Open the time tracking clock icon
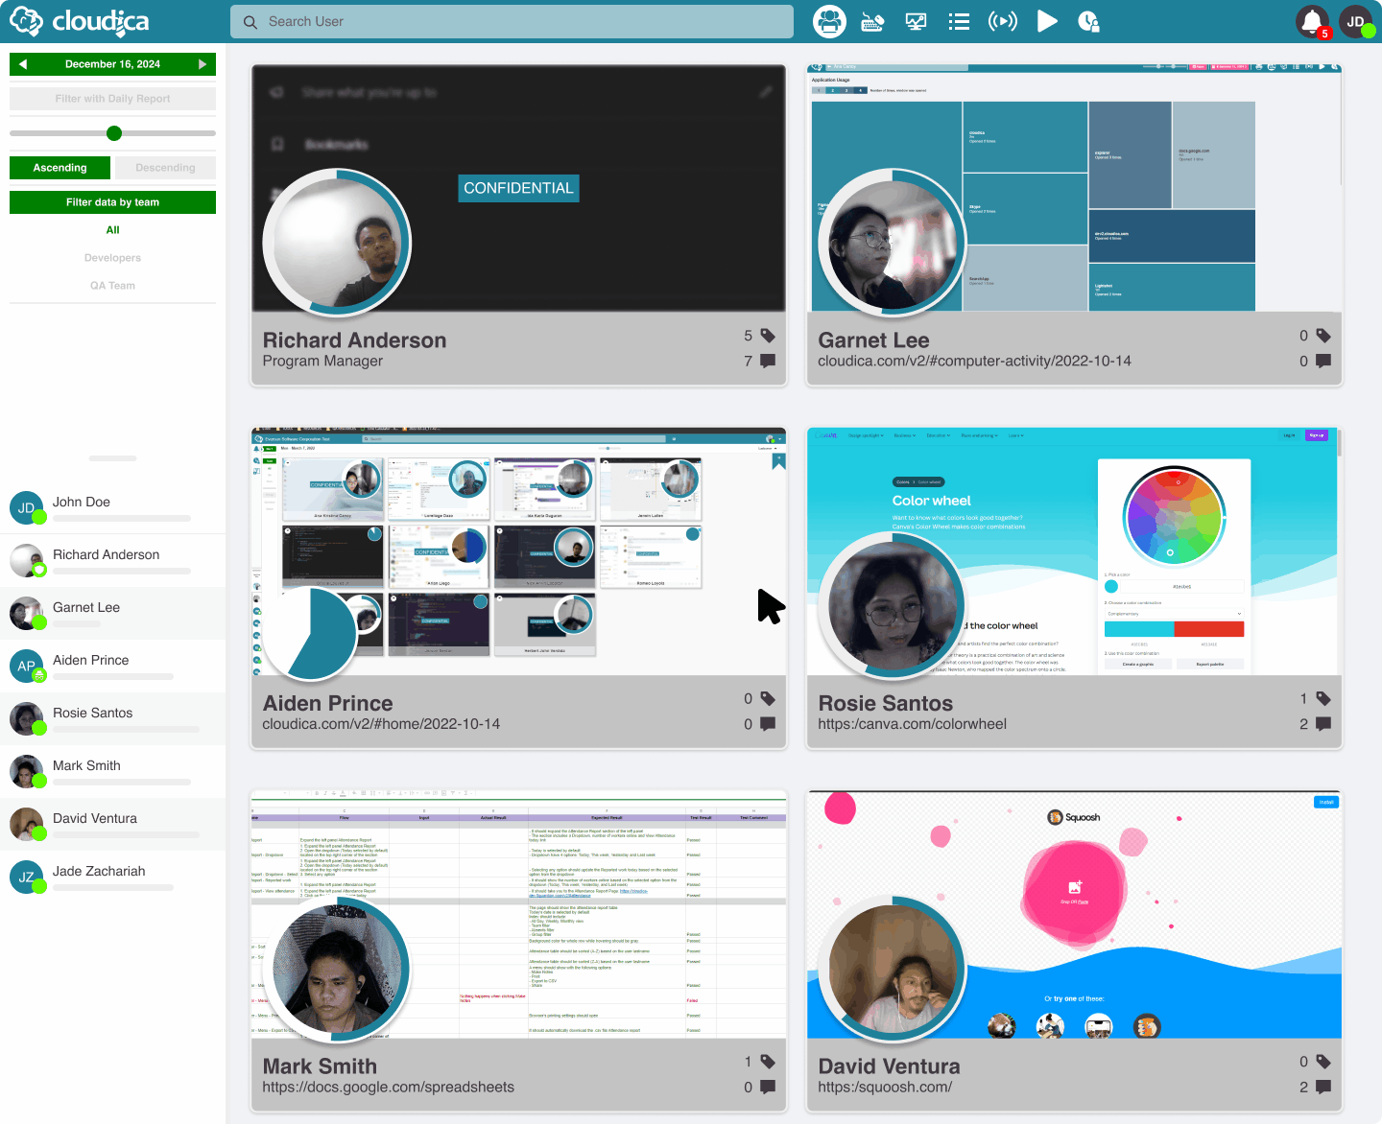 pos(1088,21)
